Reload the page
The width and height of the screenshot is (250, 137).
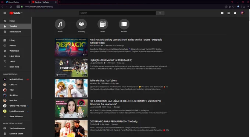tap(11, 7)
